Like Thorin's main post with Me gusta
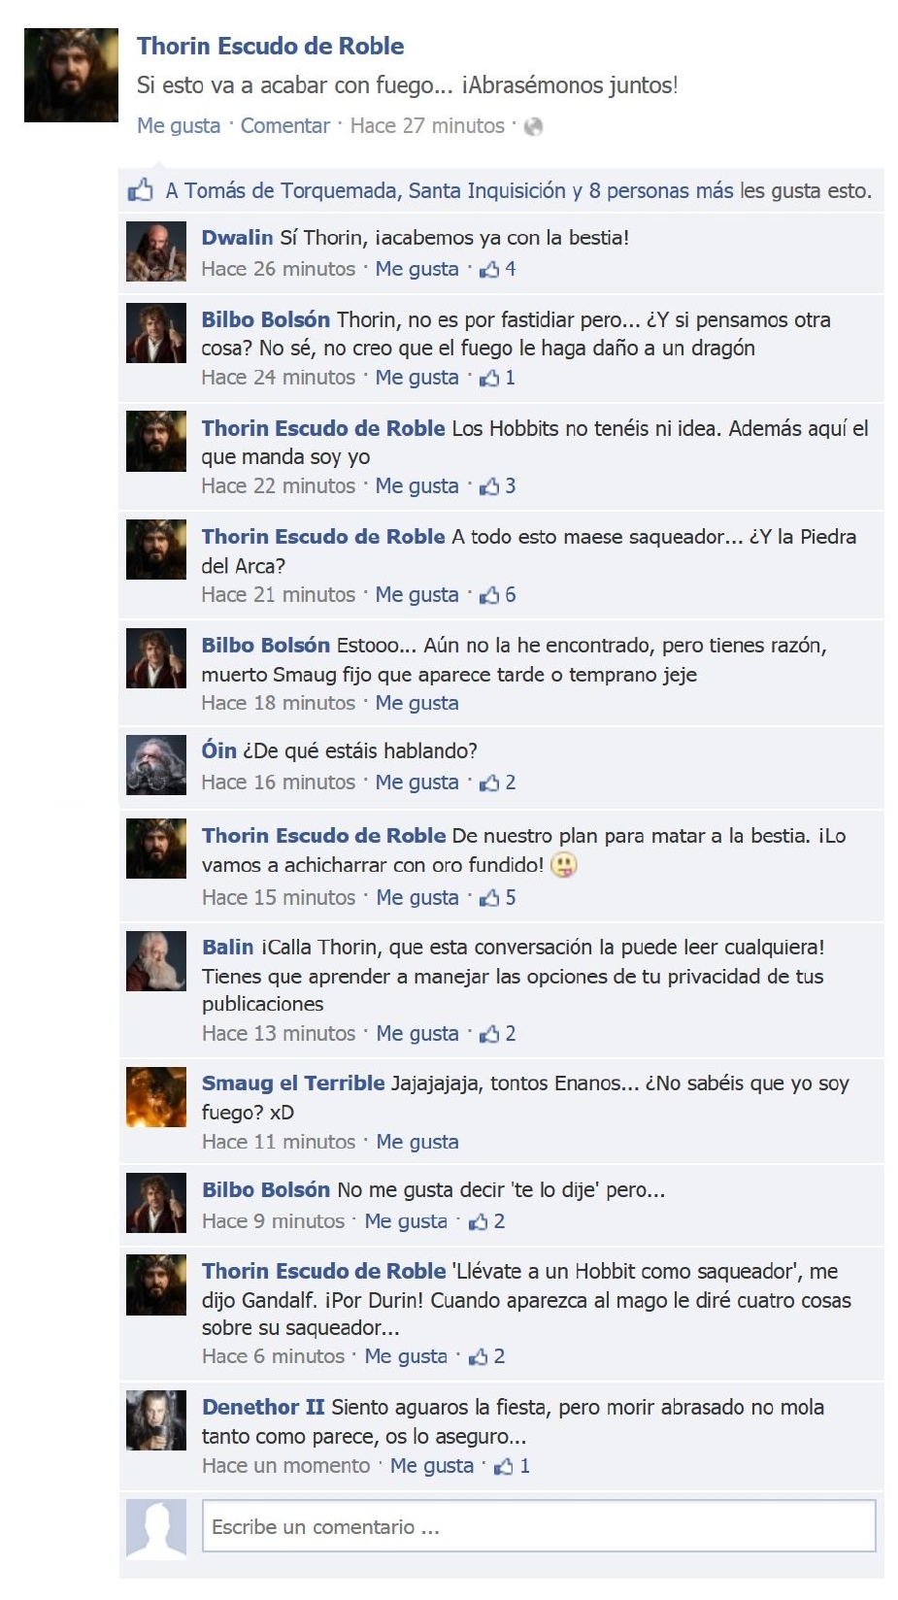 (179, 126)
